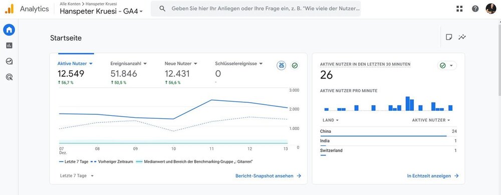This screenshot has height=195, width=501.
Task: Click the 12.549 active users value
Action: tap(71, 74)
